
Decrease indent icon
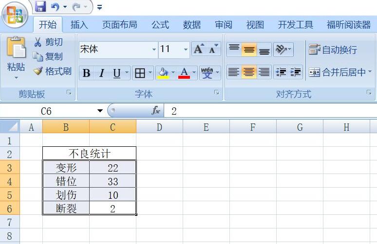[x=281, y=72]
